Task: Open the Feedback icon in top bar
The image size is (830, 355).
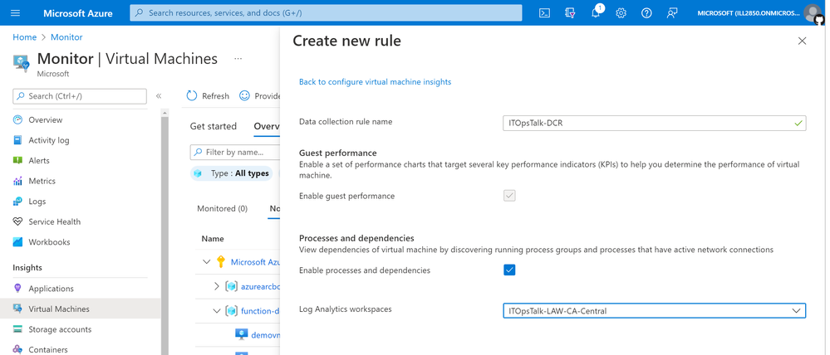Action: [672, 13]
